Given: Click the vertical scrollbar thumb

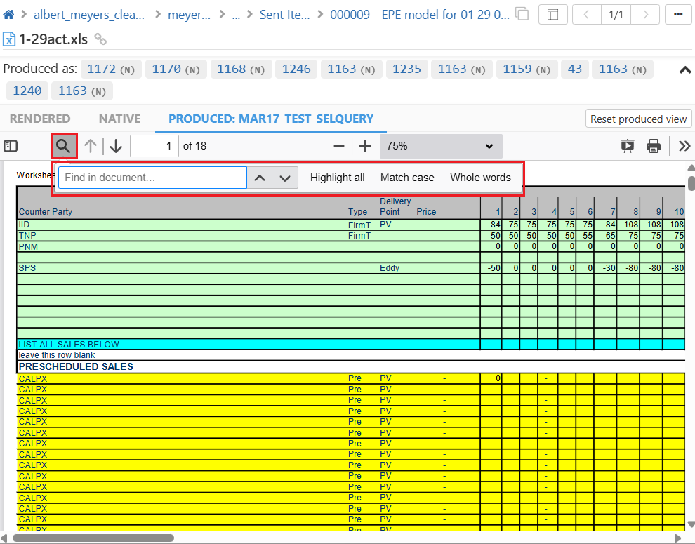Looking at the screenshot, I should click(691, 183).
